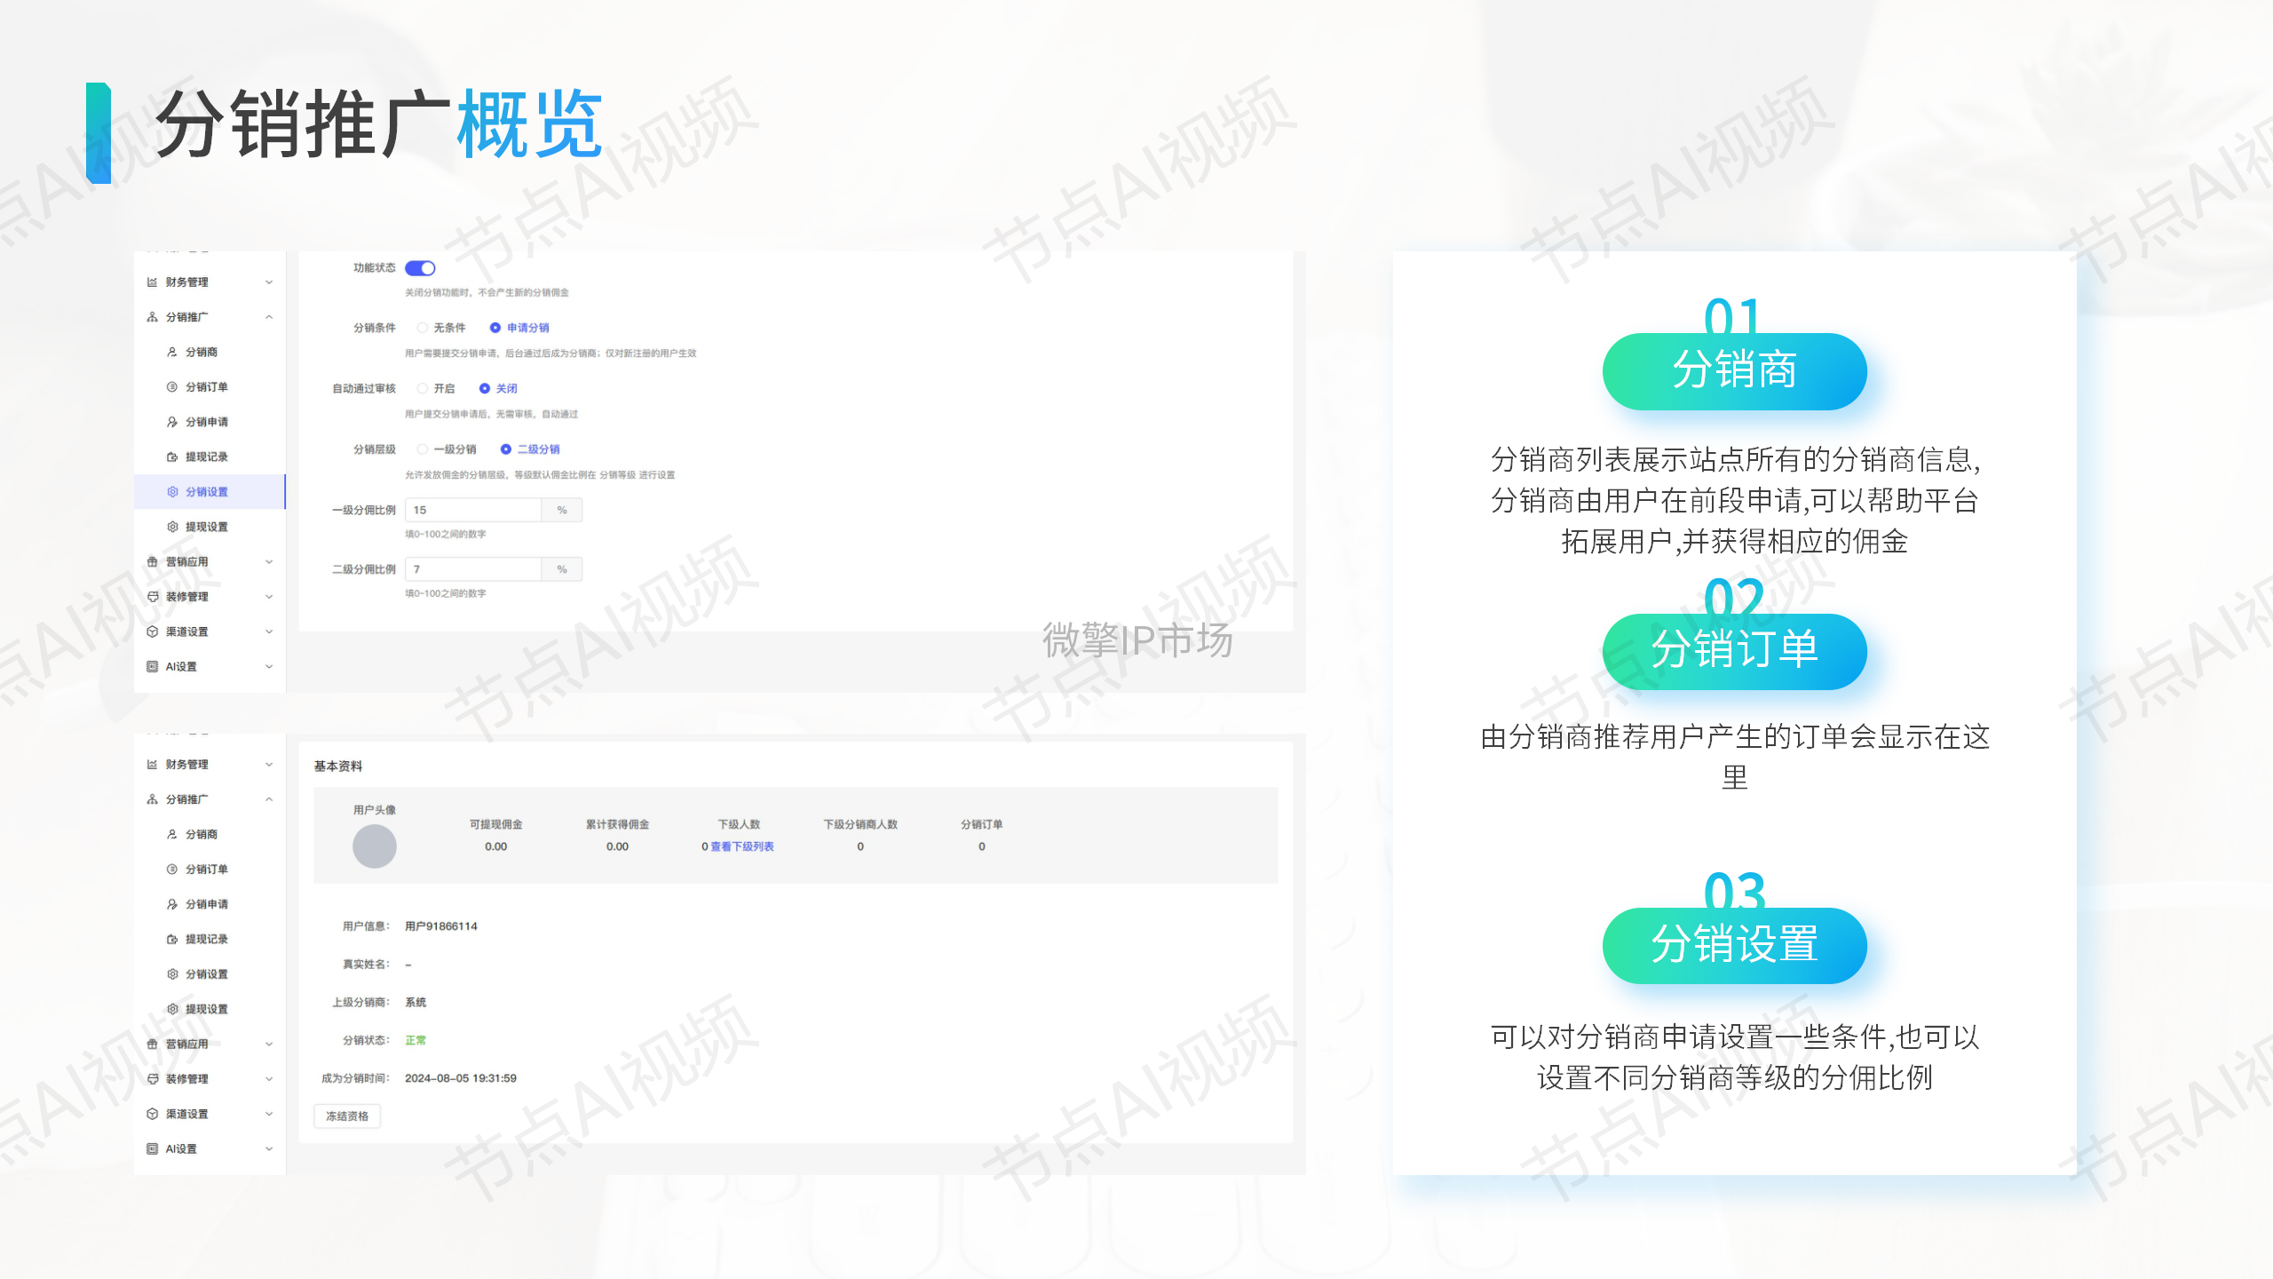Open AI设置 menu label in settings-form screenshot

(181, 667)
